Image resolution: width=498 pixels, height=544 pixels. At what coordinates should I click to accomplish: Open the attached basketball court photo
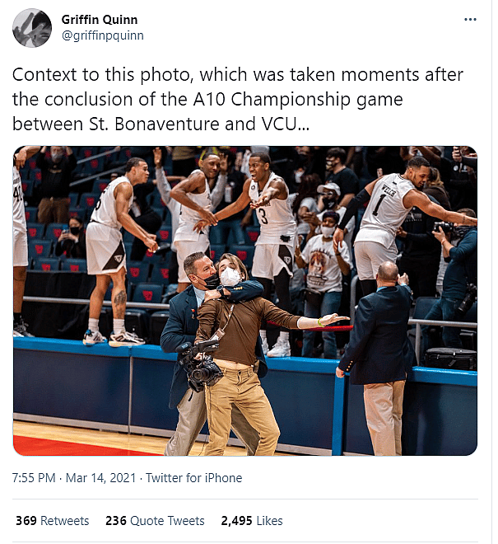[x=245, y=301]
